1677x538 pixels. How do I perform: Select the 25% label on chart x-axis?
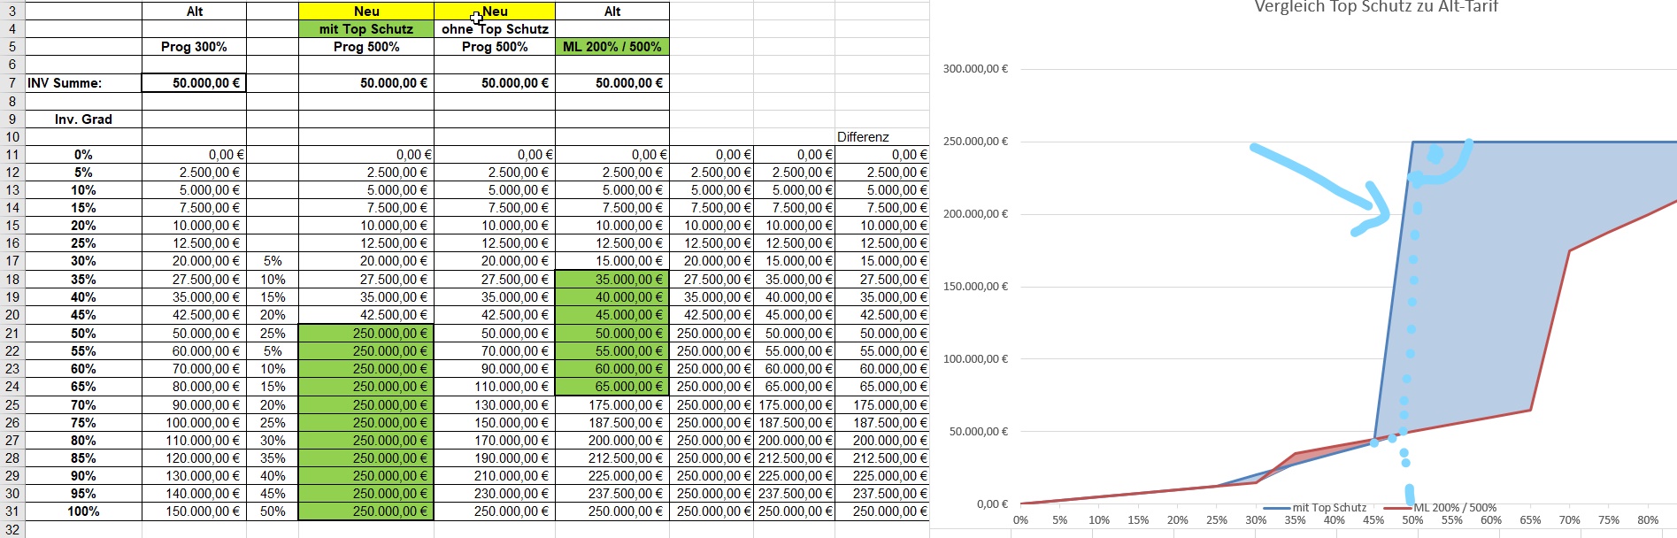[x=1216, y=520]
